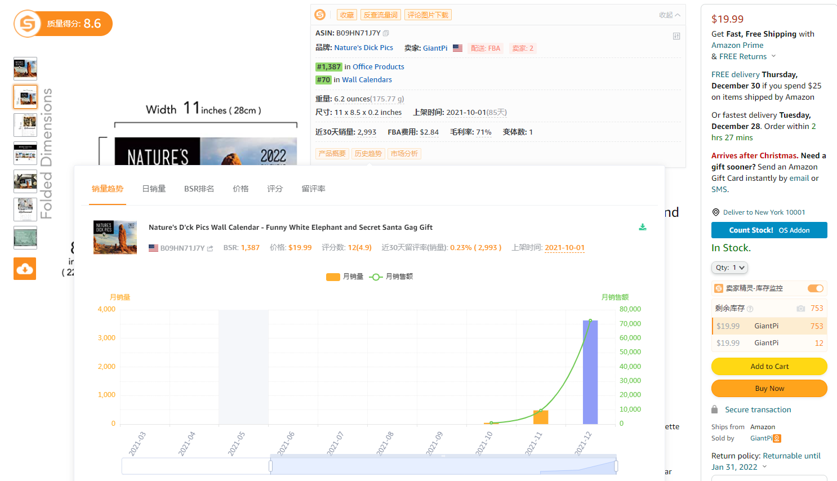Collapse the panel with 收起
837x481 pixels.
pos(670,15)
